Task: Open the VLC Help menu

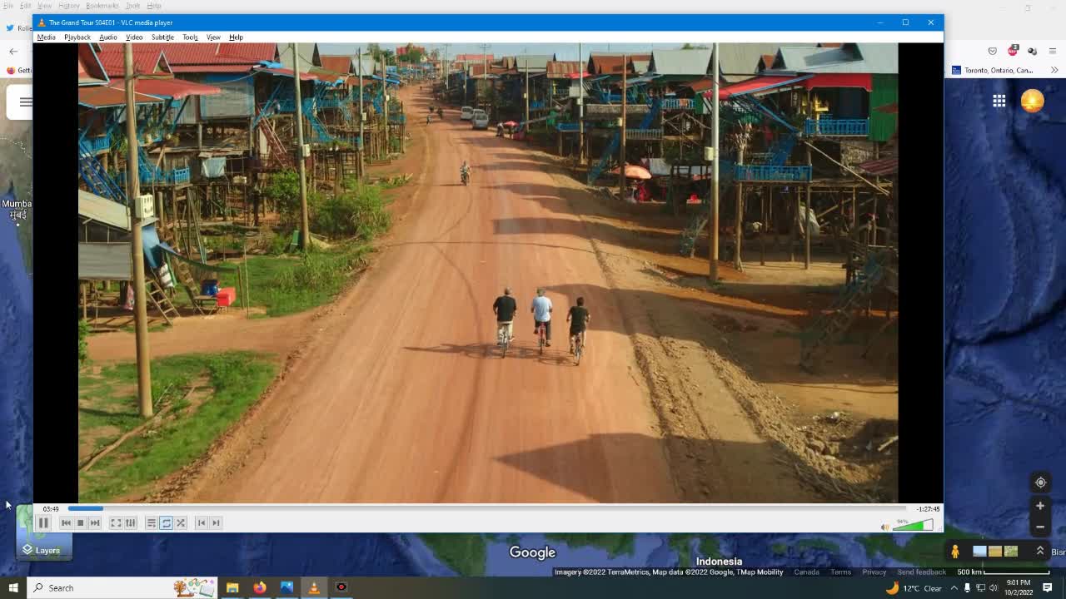Action: 236,37
